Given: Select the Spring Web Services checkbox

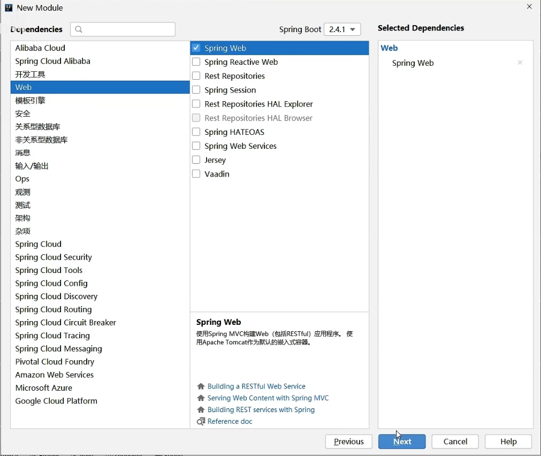Looking at the screenshot, I should [196, 146].
